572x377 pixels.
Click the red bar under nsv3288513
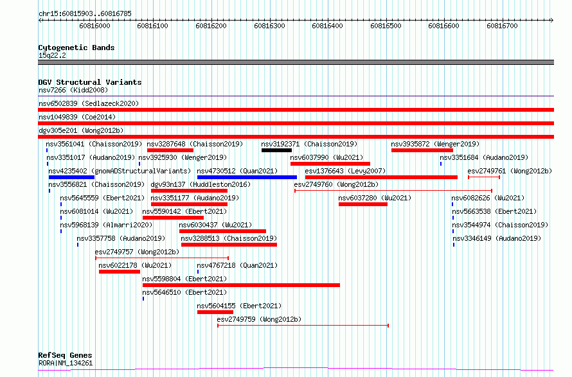[229, 245]
